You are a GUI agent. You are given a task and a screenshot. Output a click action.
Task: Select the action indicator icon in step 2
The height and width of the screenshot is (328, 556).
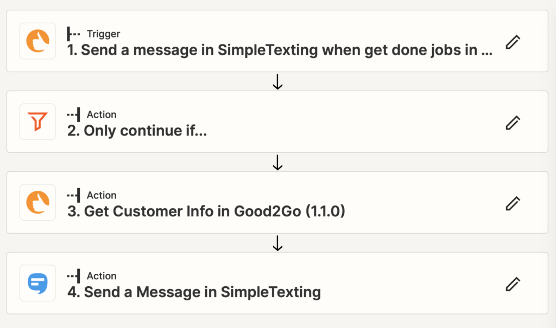click(73, 114)
